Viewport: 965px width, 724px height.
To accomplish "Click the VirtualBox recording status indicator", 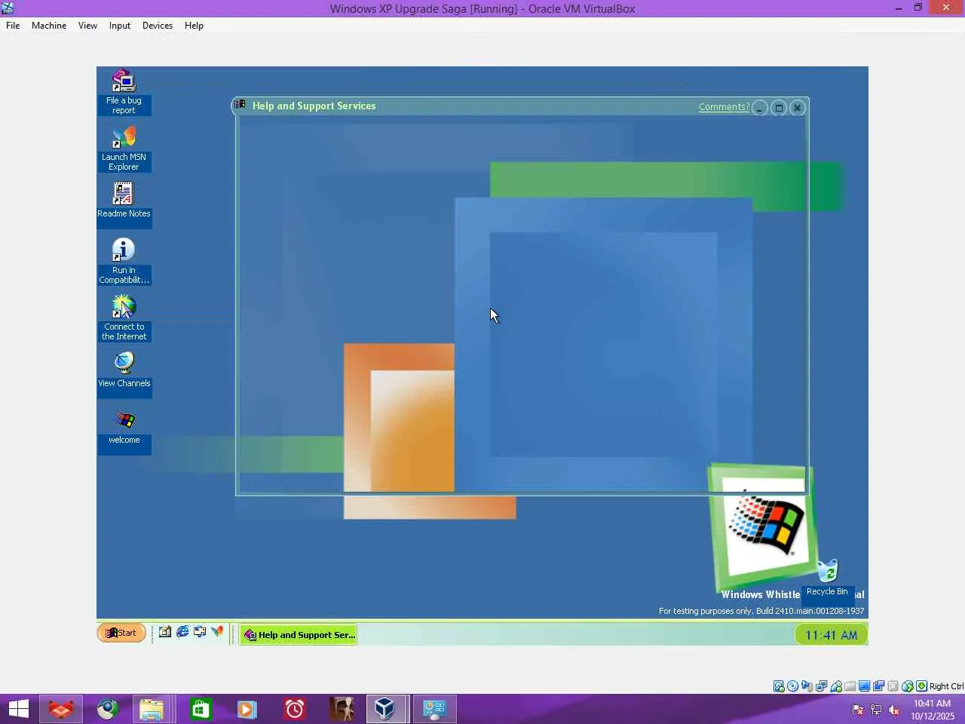I will [879, 686].
